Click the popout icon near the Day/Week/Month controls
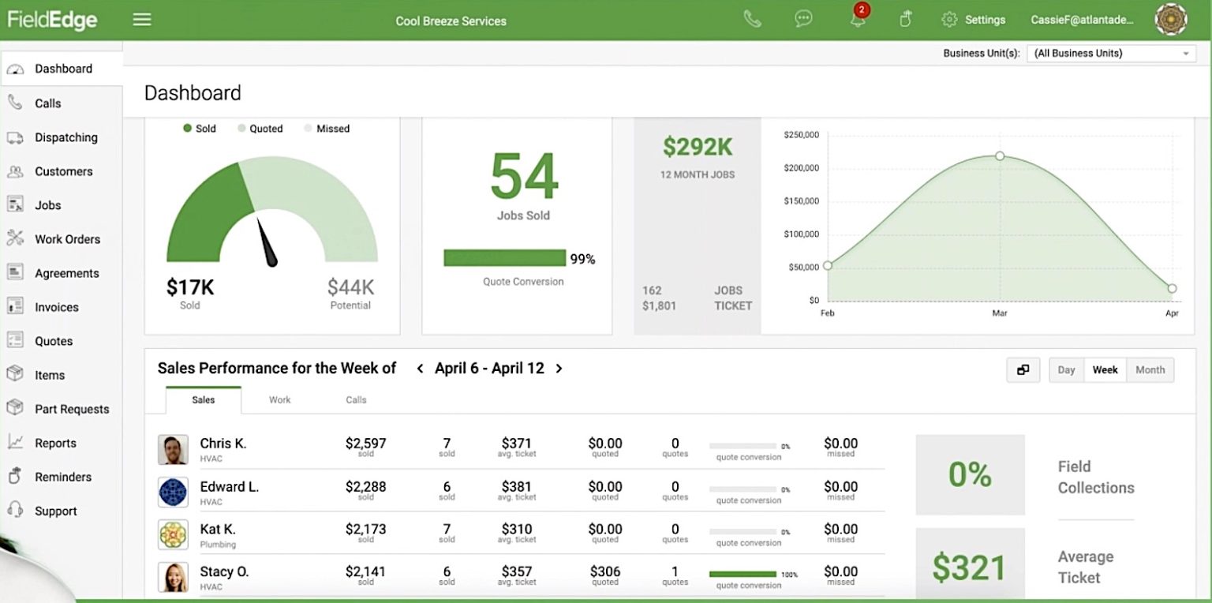 (x=1023, y=369)
